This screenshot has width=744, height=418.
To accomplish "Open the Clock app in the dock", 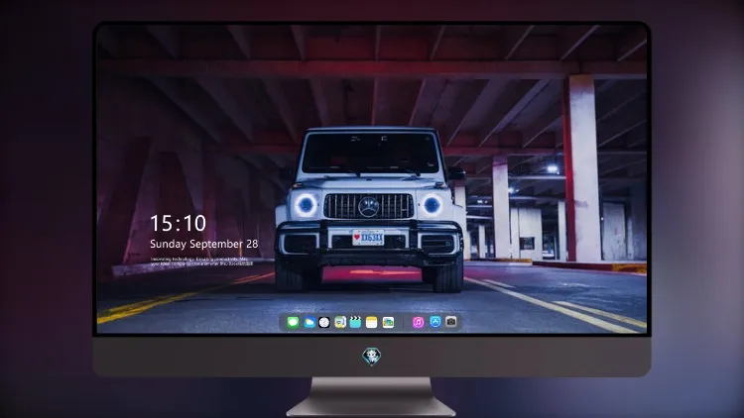I will [x=324, y=322].
